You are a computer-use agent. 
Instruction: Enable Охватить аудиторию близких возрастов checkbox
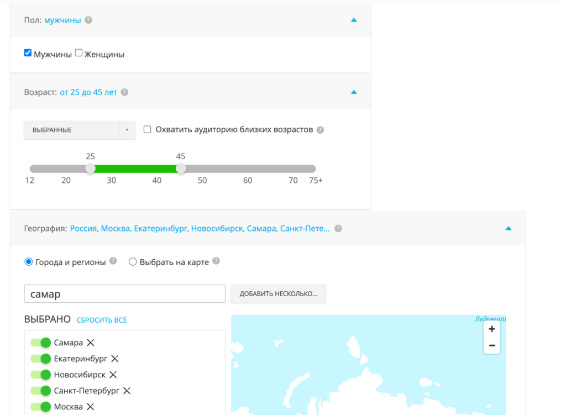[147, 129]
